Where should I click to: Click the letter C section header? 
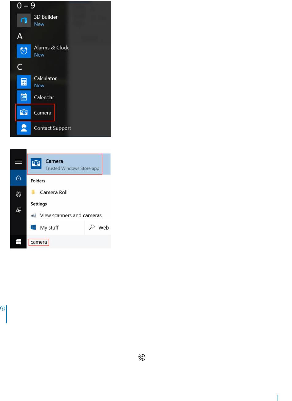pos(20,67)
